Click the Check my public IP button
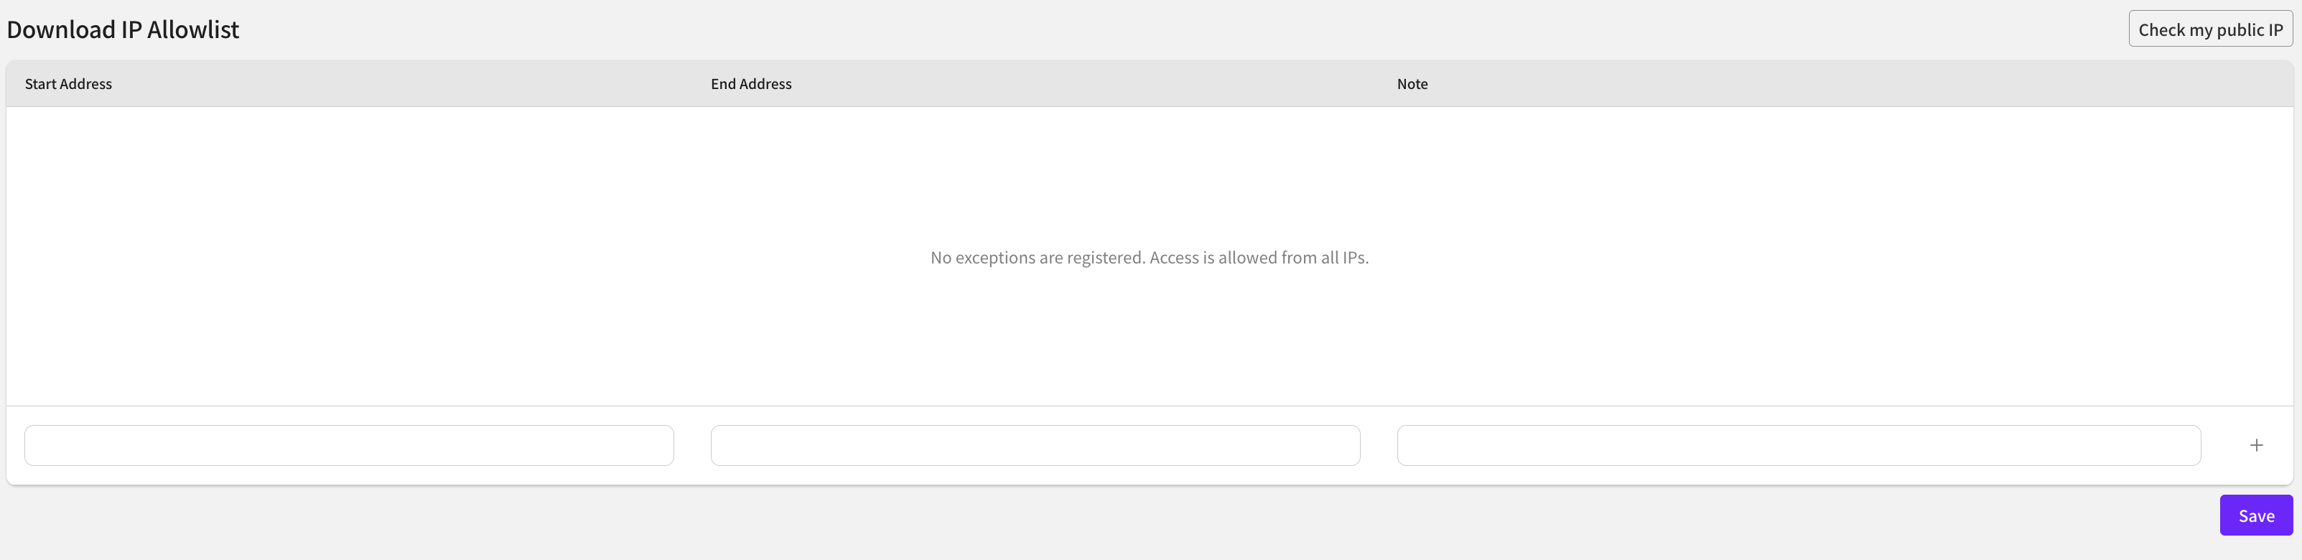The image size is (2302, 560). 2210,29
